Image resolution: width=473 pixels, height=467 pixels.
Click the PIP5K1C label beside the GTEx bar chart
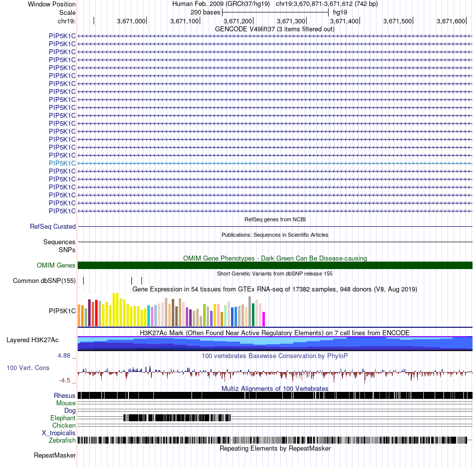pos(62,311)
